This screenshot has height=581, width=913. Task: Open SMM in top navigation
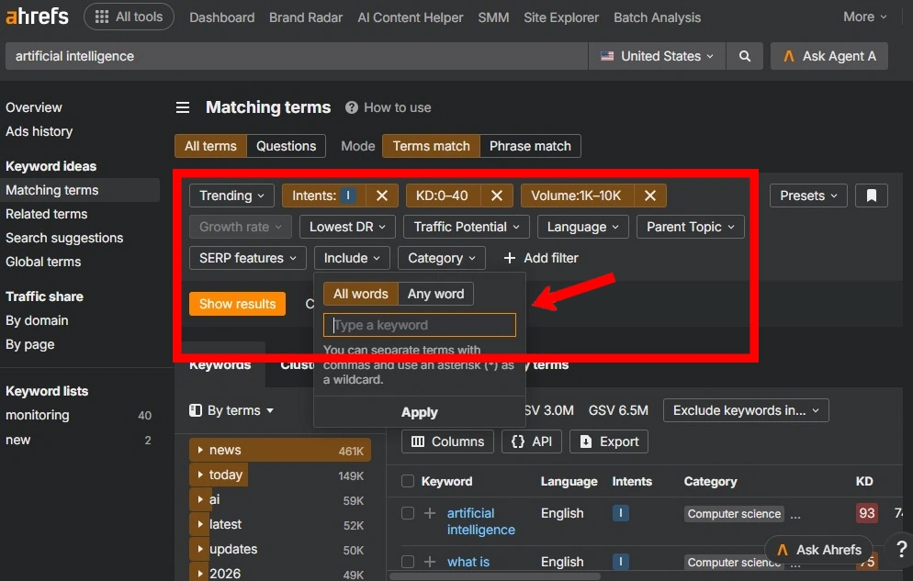coord(493,17)
